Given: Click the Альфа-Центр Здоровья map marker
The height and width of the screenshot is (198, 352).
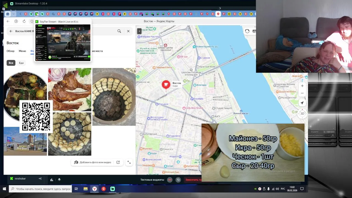Looking at the screenshot, I should 165,45.
